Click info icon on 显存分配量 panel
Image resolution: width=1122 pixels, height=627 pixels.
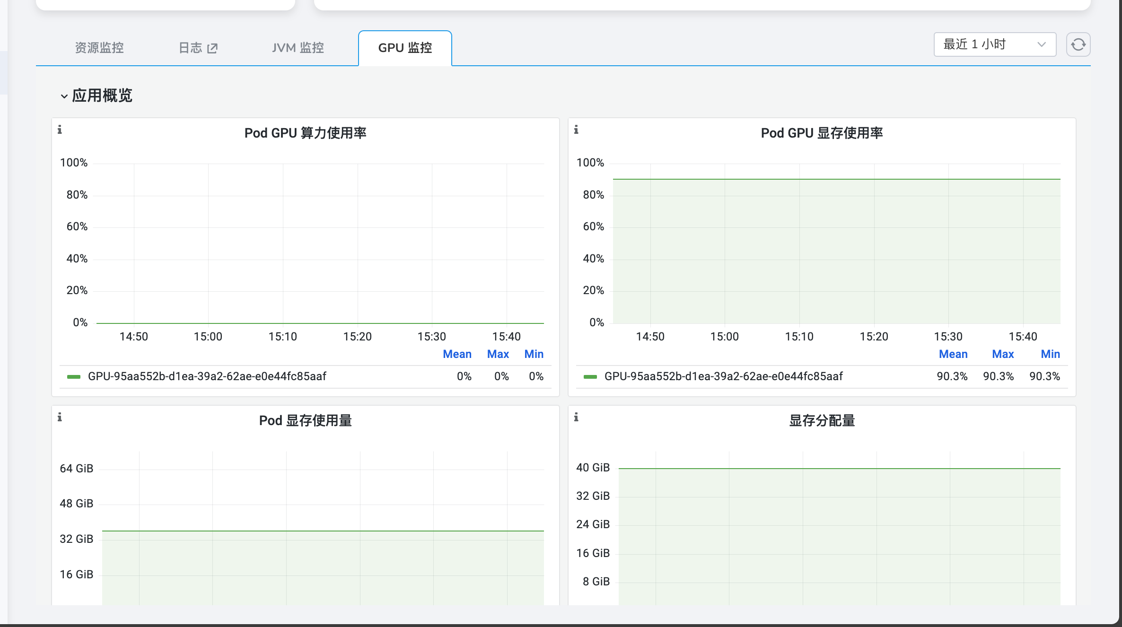pos(576,417)
